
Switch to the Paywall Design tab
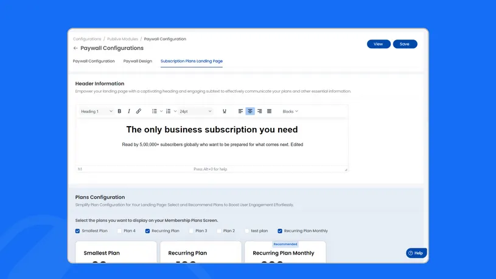tap(138, 62)
